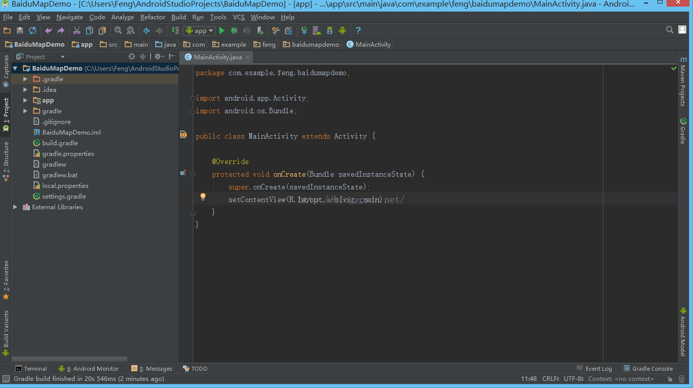Click the Redo arrow icon

(61, 30)
